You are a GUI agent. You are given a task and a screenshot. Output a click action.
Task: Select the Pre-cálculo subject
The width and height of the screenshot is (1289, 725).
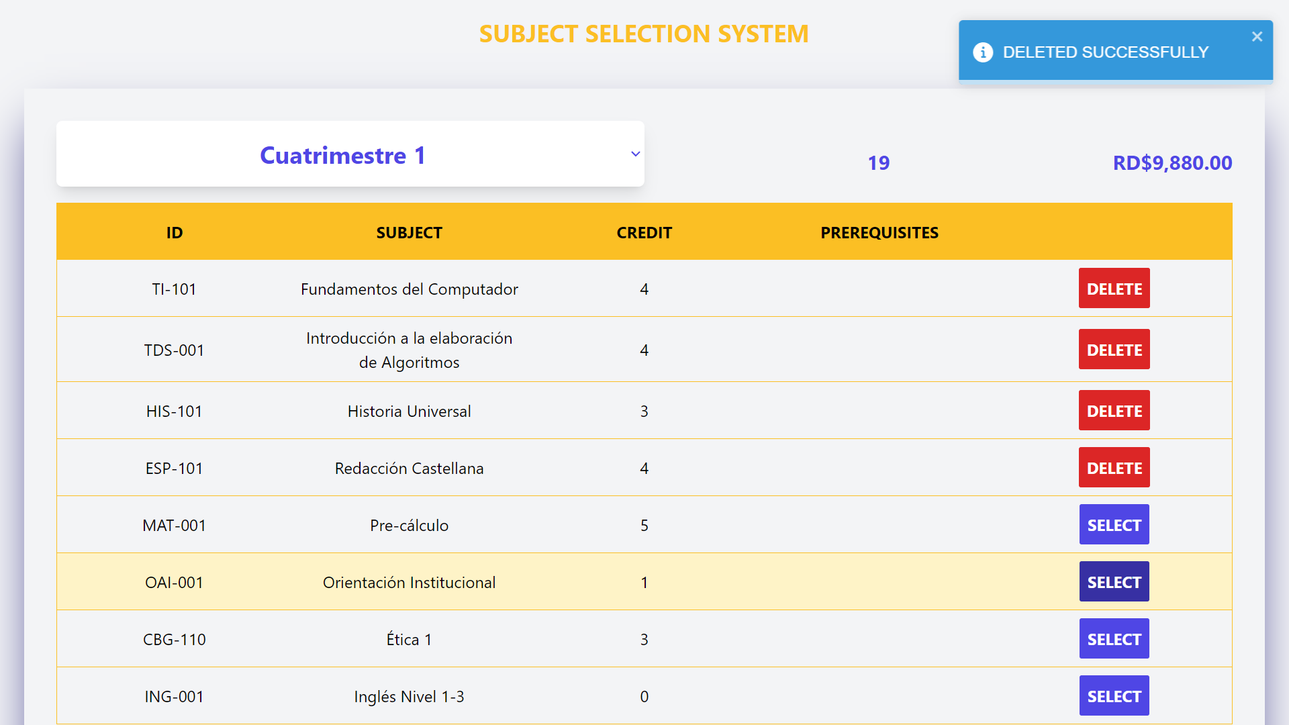pos(1114,524)
